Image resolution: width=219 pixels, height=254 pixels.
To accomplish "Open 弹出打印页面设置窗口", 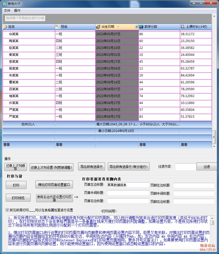I will (x=54, y=184).
